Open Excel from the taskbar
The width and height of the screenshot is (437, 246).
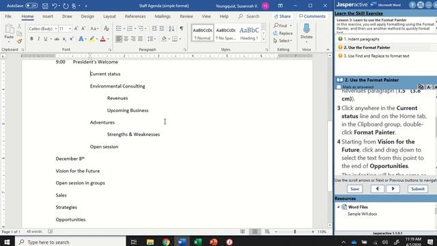tap(198, 242)
